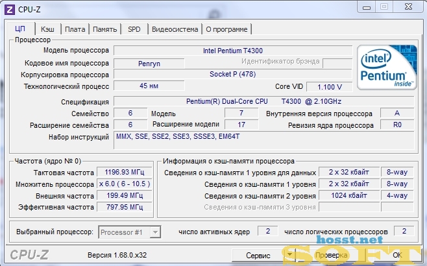Click the x 6.0 ( 6 - 10.5 ) multiplier value

point(125,184)
